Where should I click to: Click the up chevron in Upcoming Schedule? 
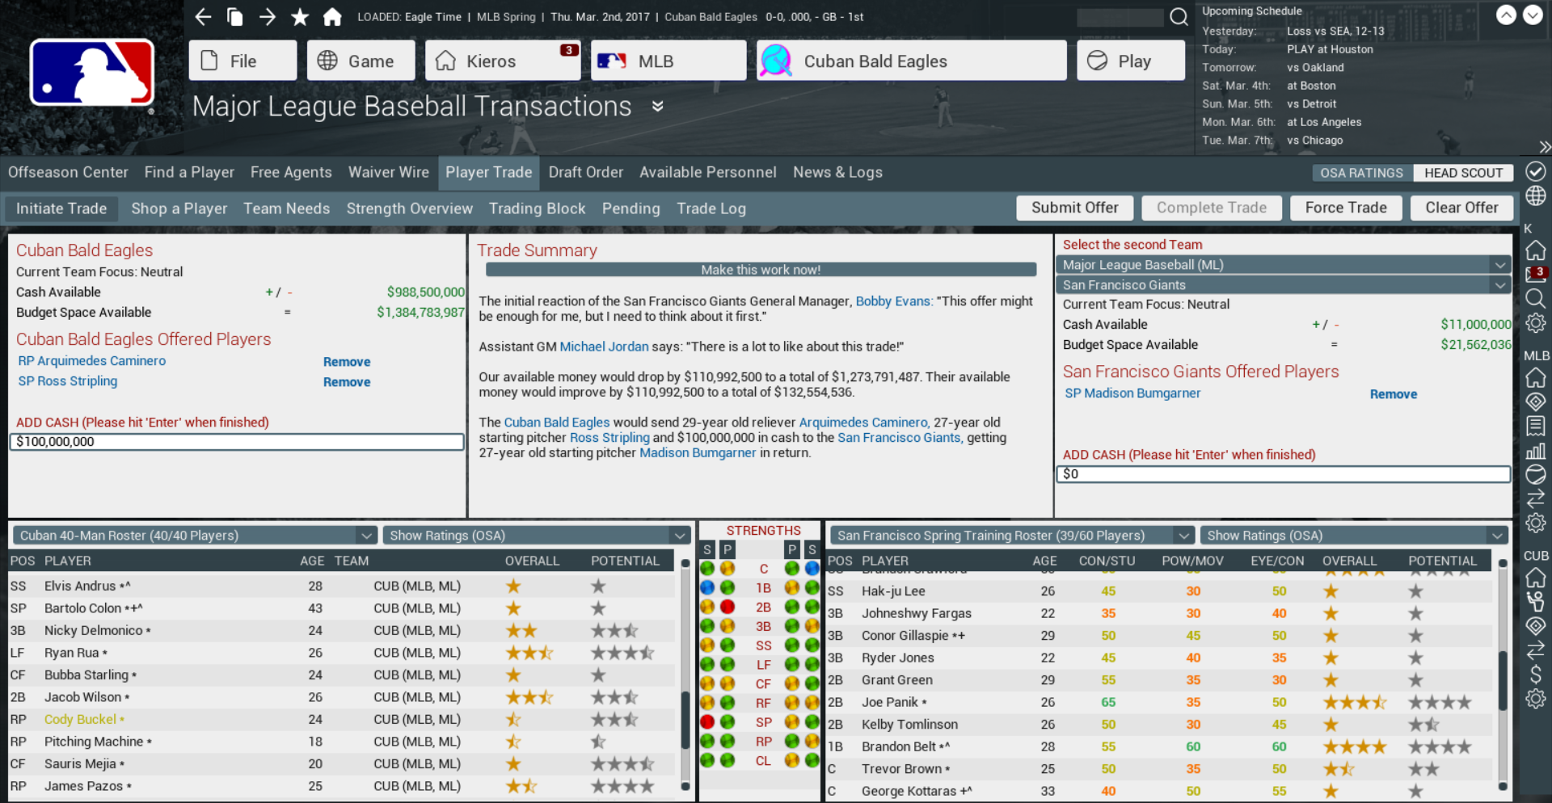coord(1506,15)
